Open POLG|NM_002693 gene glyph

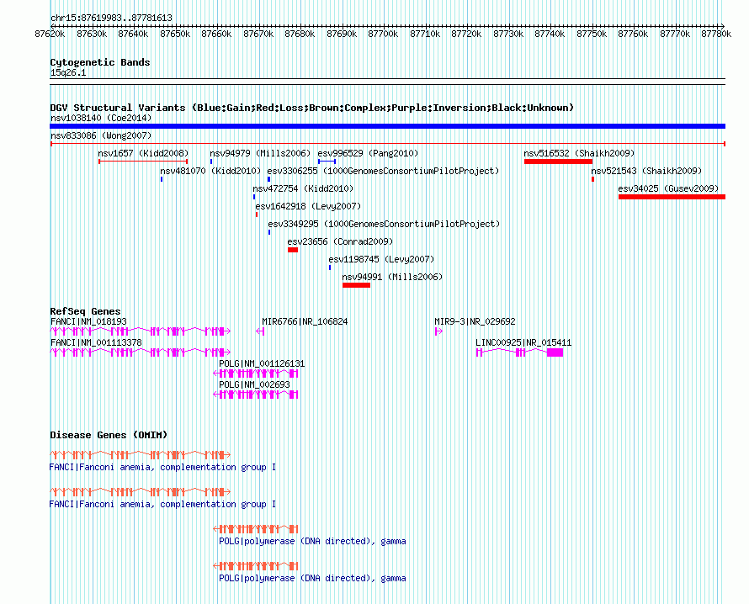(256, 394)
